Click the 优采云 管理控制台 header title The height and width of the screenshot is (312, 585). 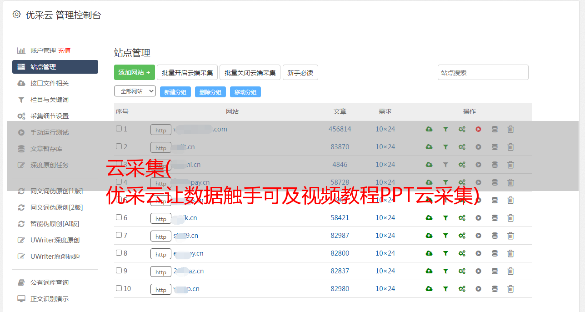63,15
